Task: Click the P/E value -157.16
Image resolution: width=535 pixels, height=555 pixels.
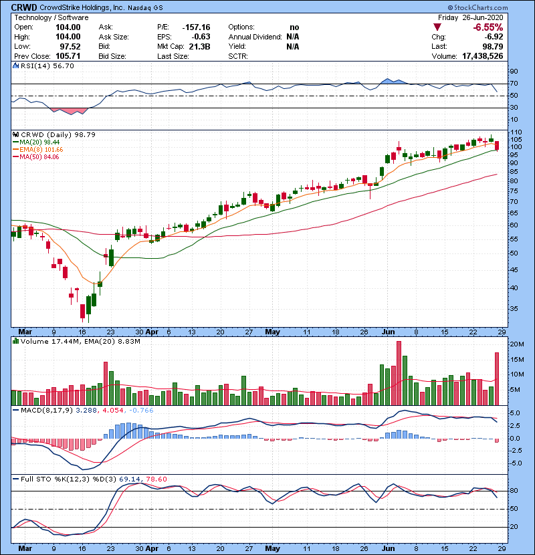Action: coord(196,27)
